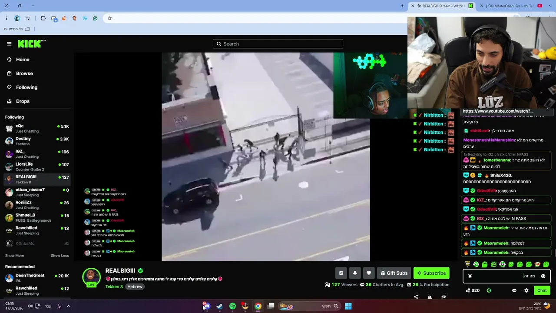Subscribe to the REALBIGIII channel
Screen dimensions: 556x313
[431, 273]
